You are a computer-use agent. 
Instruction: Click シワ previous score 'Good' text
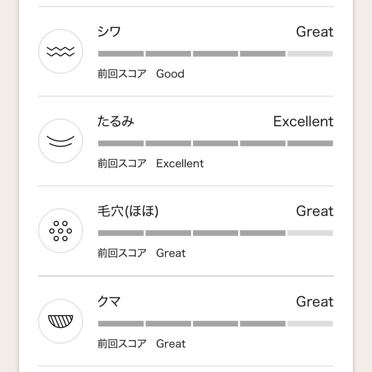point(170,74)
